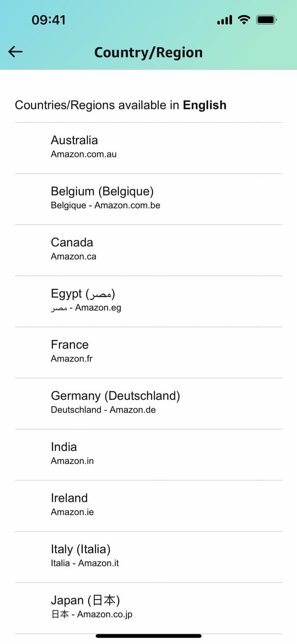
Task: Choose Ireland as your region
Action: click(69, 498)
